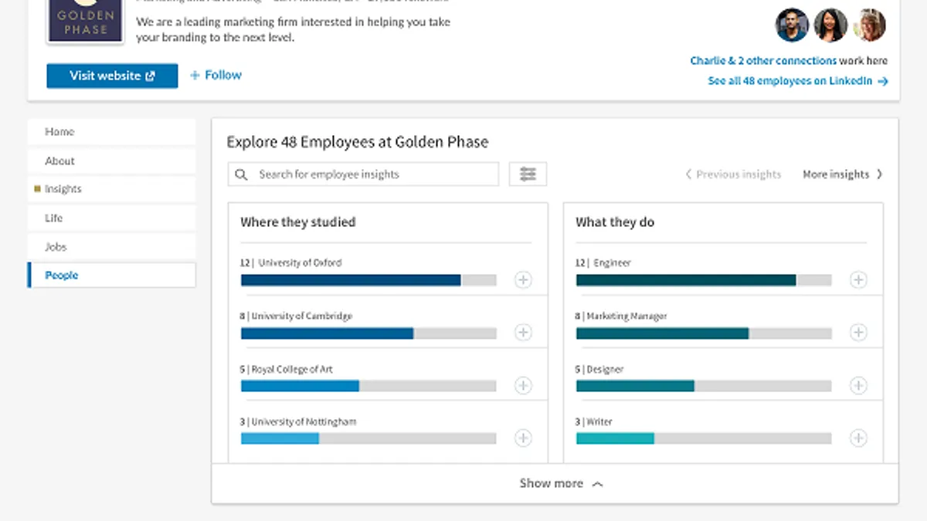Open the dark-haired woman's profile photo

coord(830,25)
